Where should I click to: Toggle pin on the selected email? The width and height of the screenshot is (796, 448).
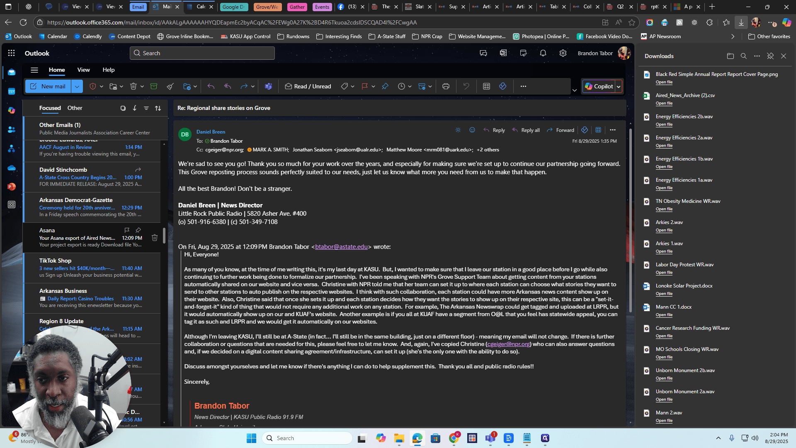[385, 86]
